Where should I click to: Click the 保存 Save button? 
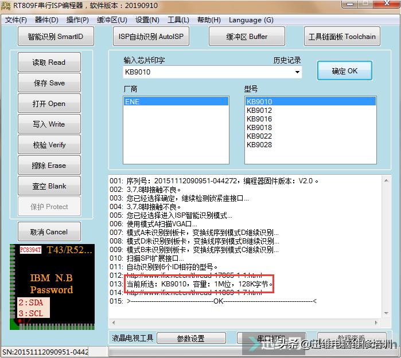[49, 82]
